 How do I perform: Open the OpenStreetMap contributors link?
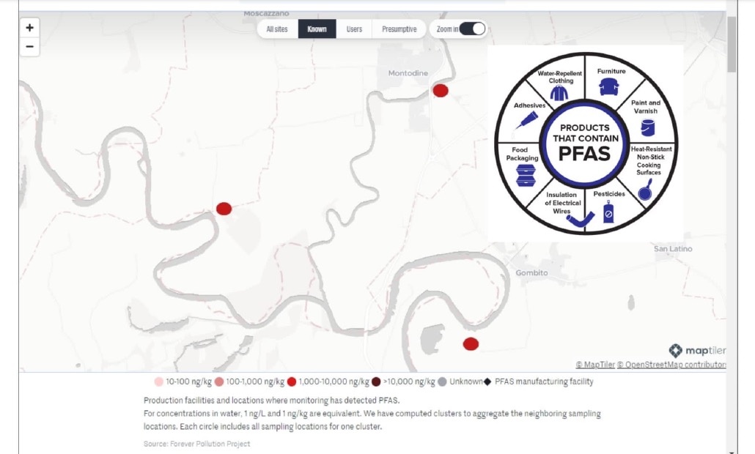tap(671, 365)
